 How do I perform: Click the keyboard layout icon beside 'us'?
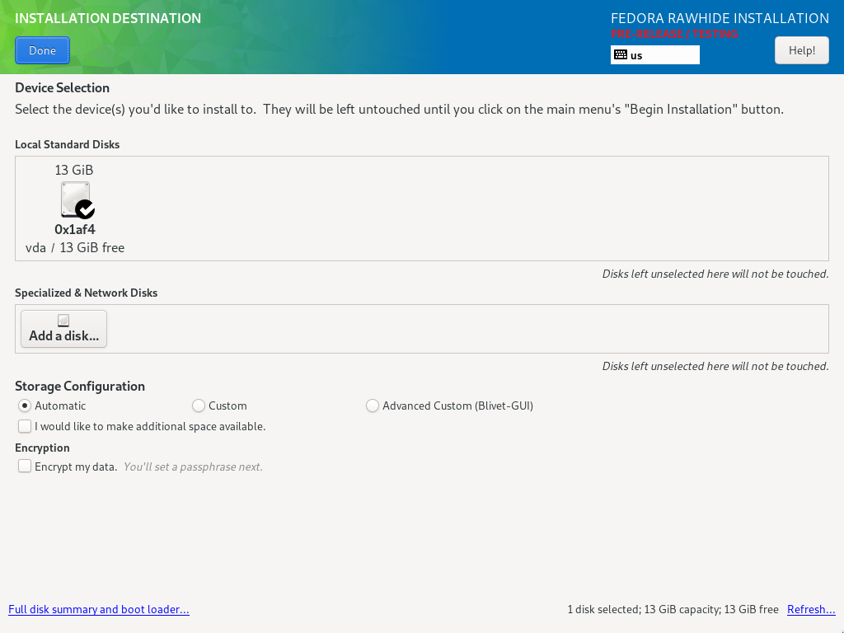pos(621,55)
